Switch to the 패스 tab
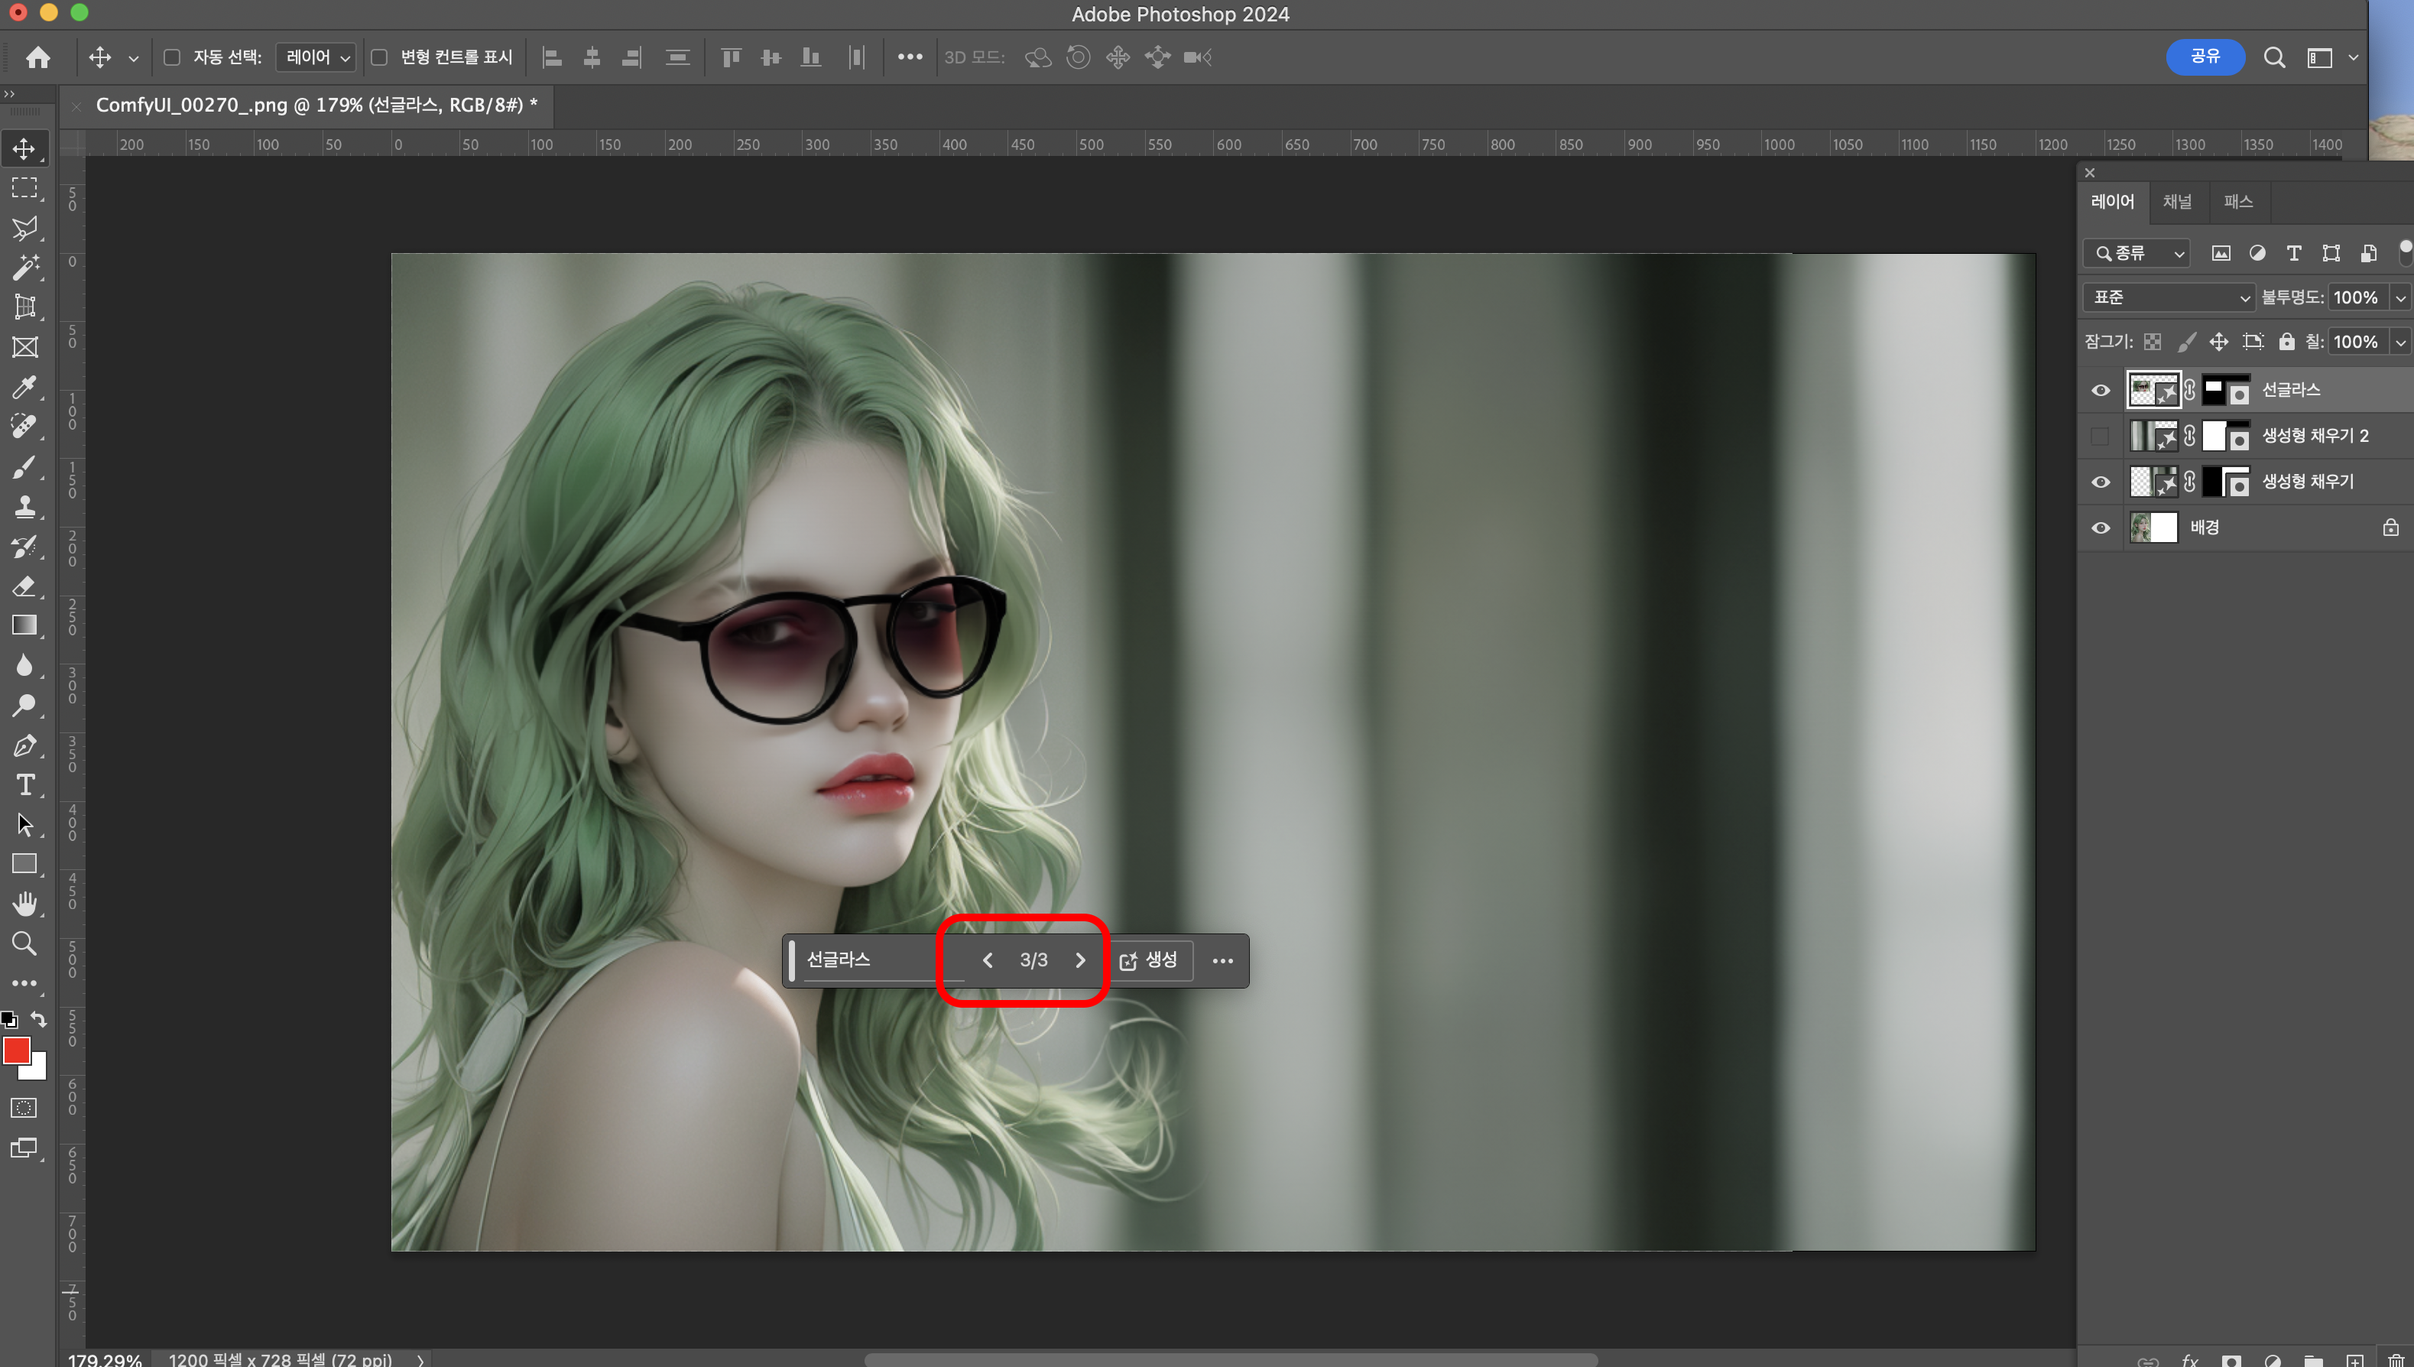The height and width of the screenshot is (1367, 2414). pos(2237,201)
